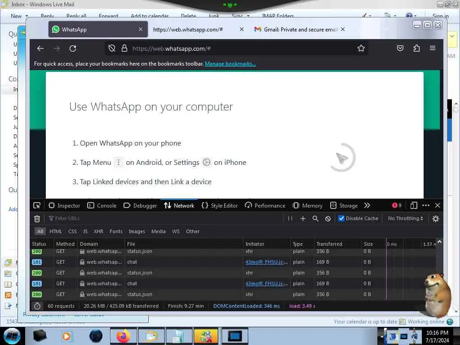Toggle the Disable Cache checkbox
The image size is (460, 345).
(341, 219)
